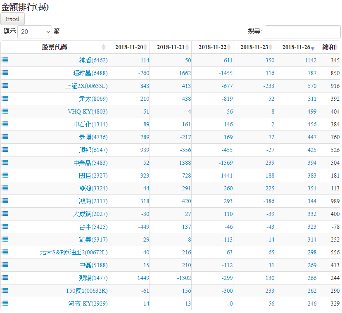Sort by the 2018-11-22 column header
342x313 pixels.
pyautogui.click(x=212, y=47)
